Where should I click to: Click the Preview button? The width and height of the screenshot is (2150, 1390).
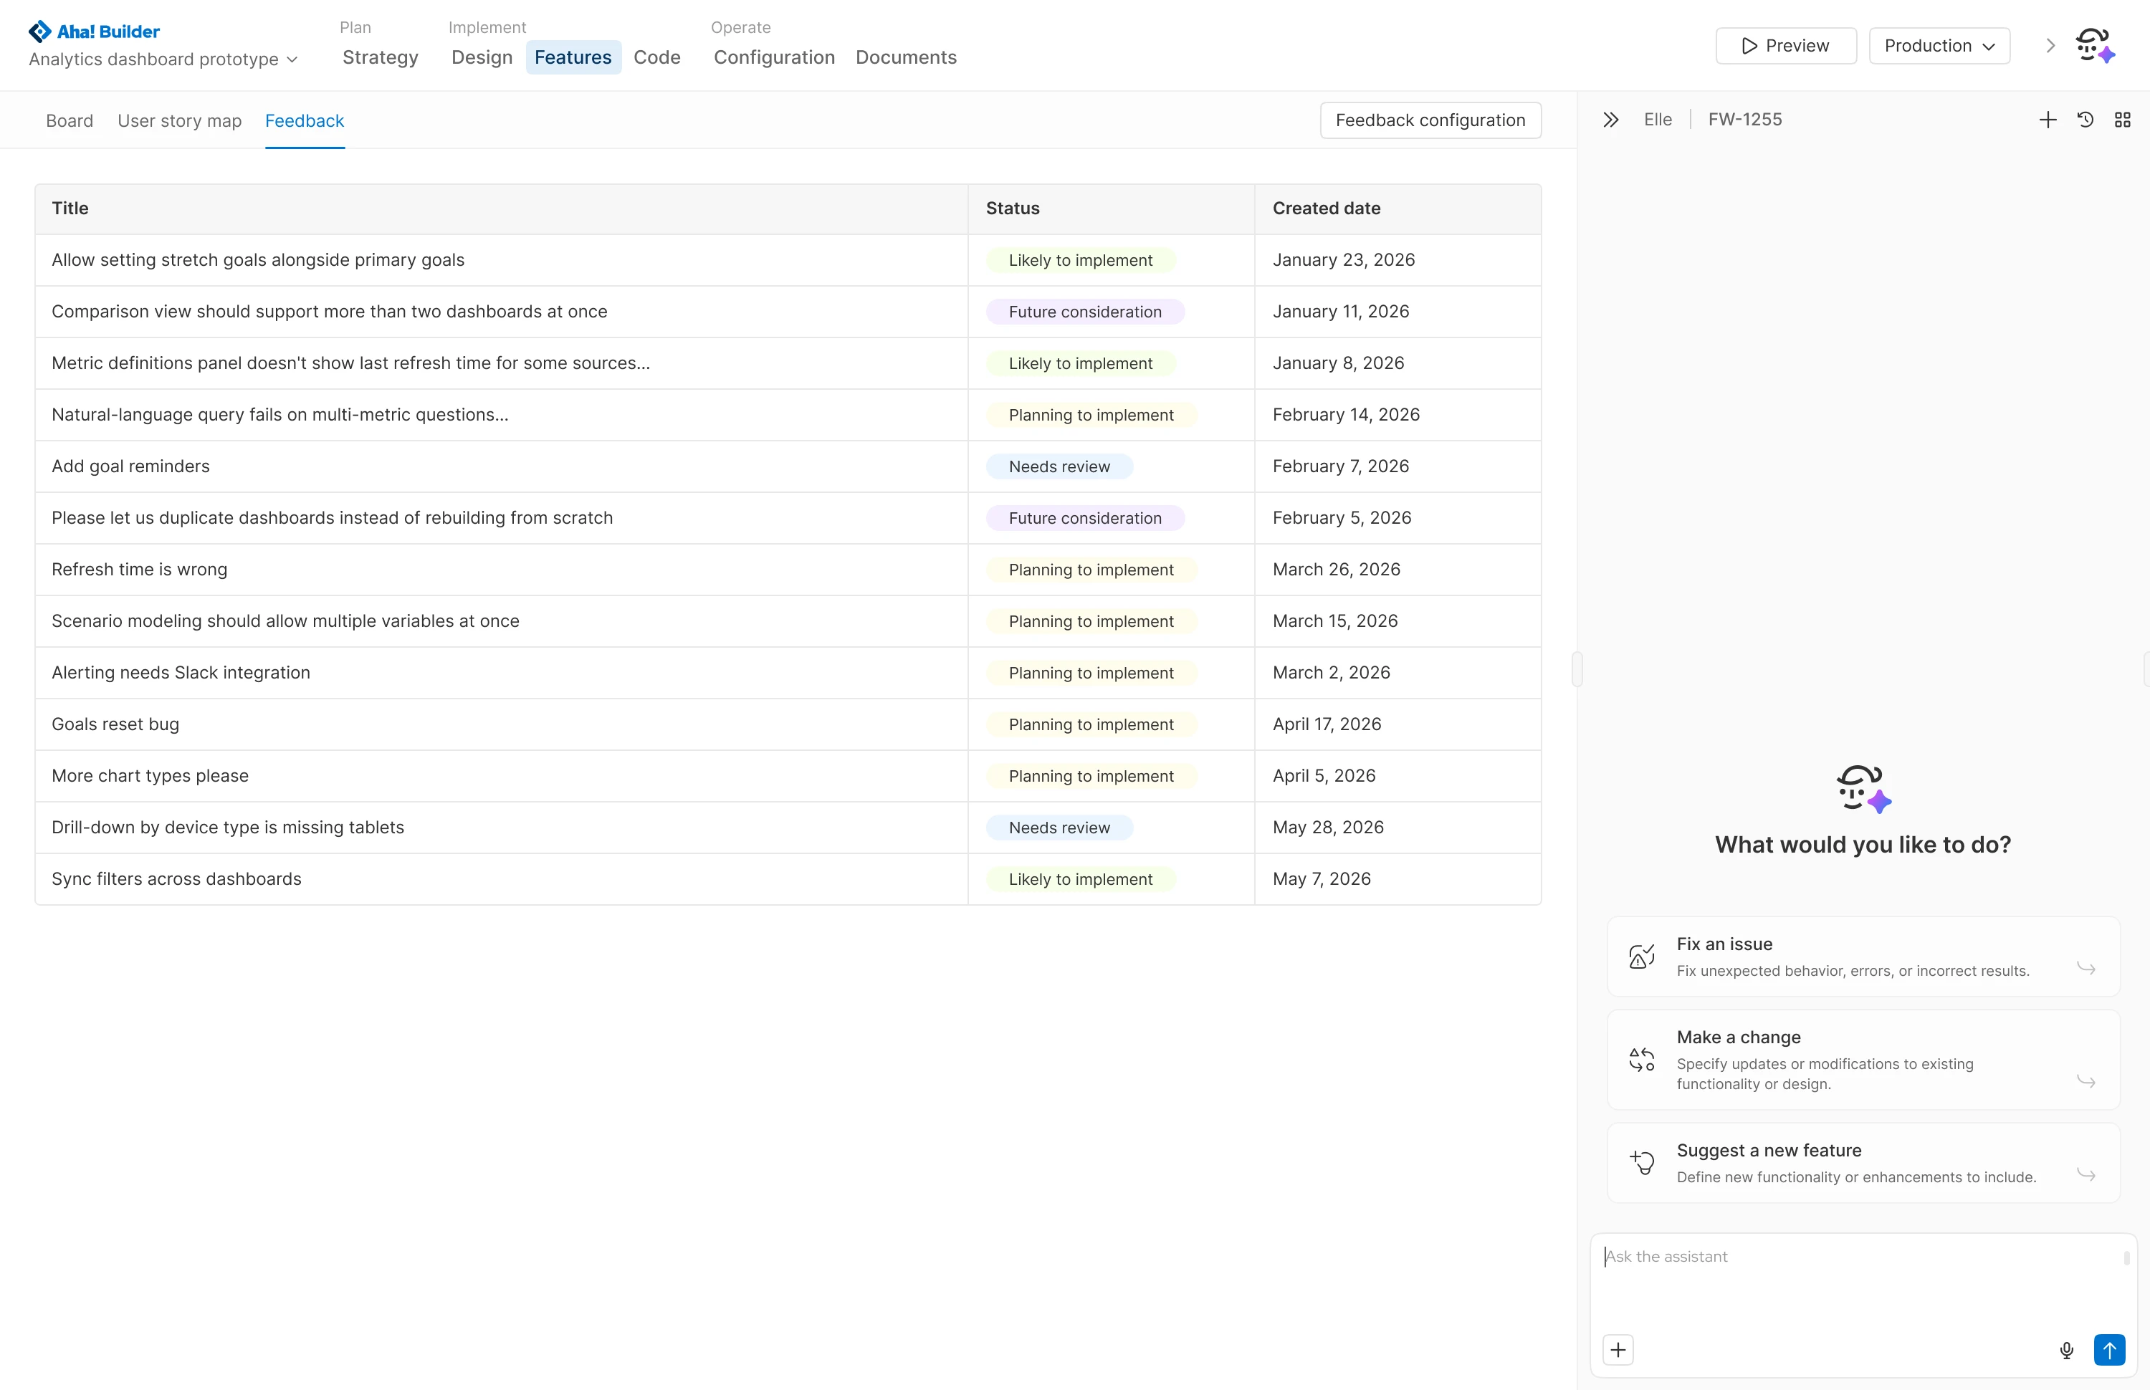pyautogui.click(x=1784, y=45)
